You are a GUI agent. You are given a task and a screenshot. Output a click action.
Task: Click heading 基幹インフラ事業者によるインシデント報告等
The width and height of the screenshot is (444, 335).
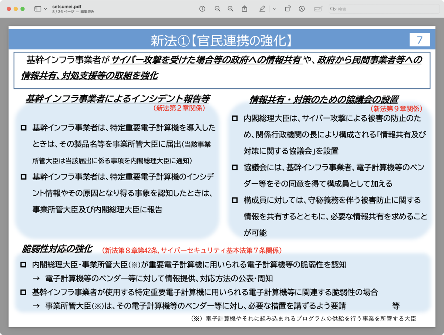(x=118, y=99)
